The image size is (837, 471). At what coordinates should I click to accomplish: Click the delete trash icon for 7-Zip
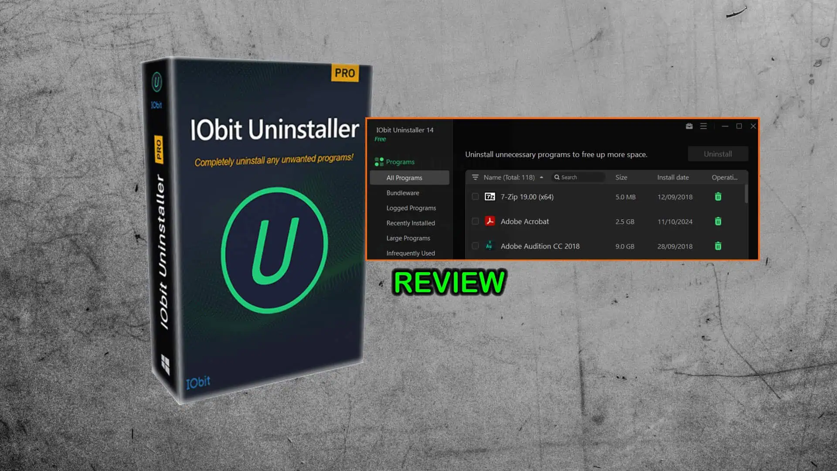[718, 197]
